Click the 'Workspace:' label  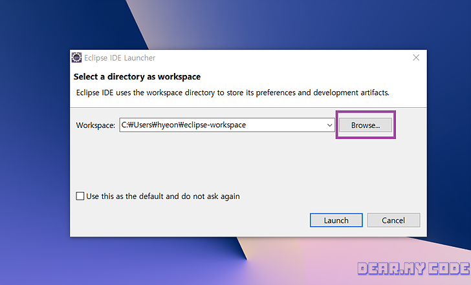coord(96,125)
